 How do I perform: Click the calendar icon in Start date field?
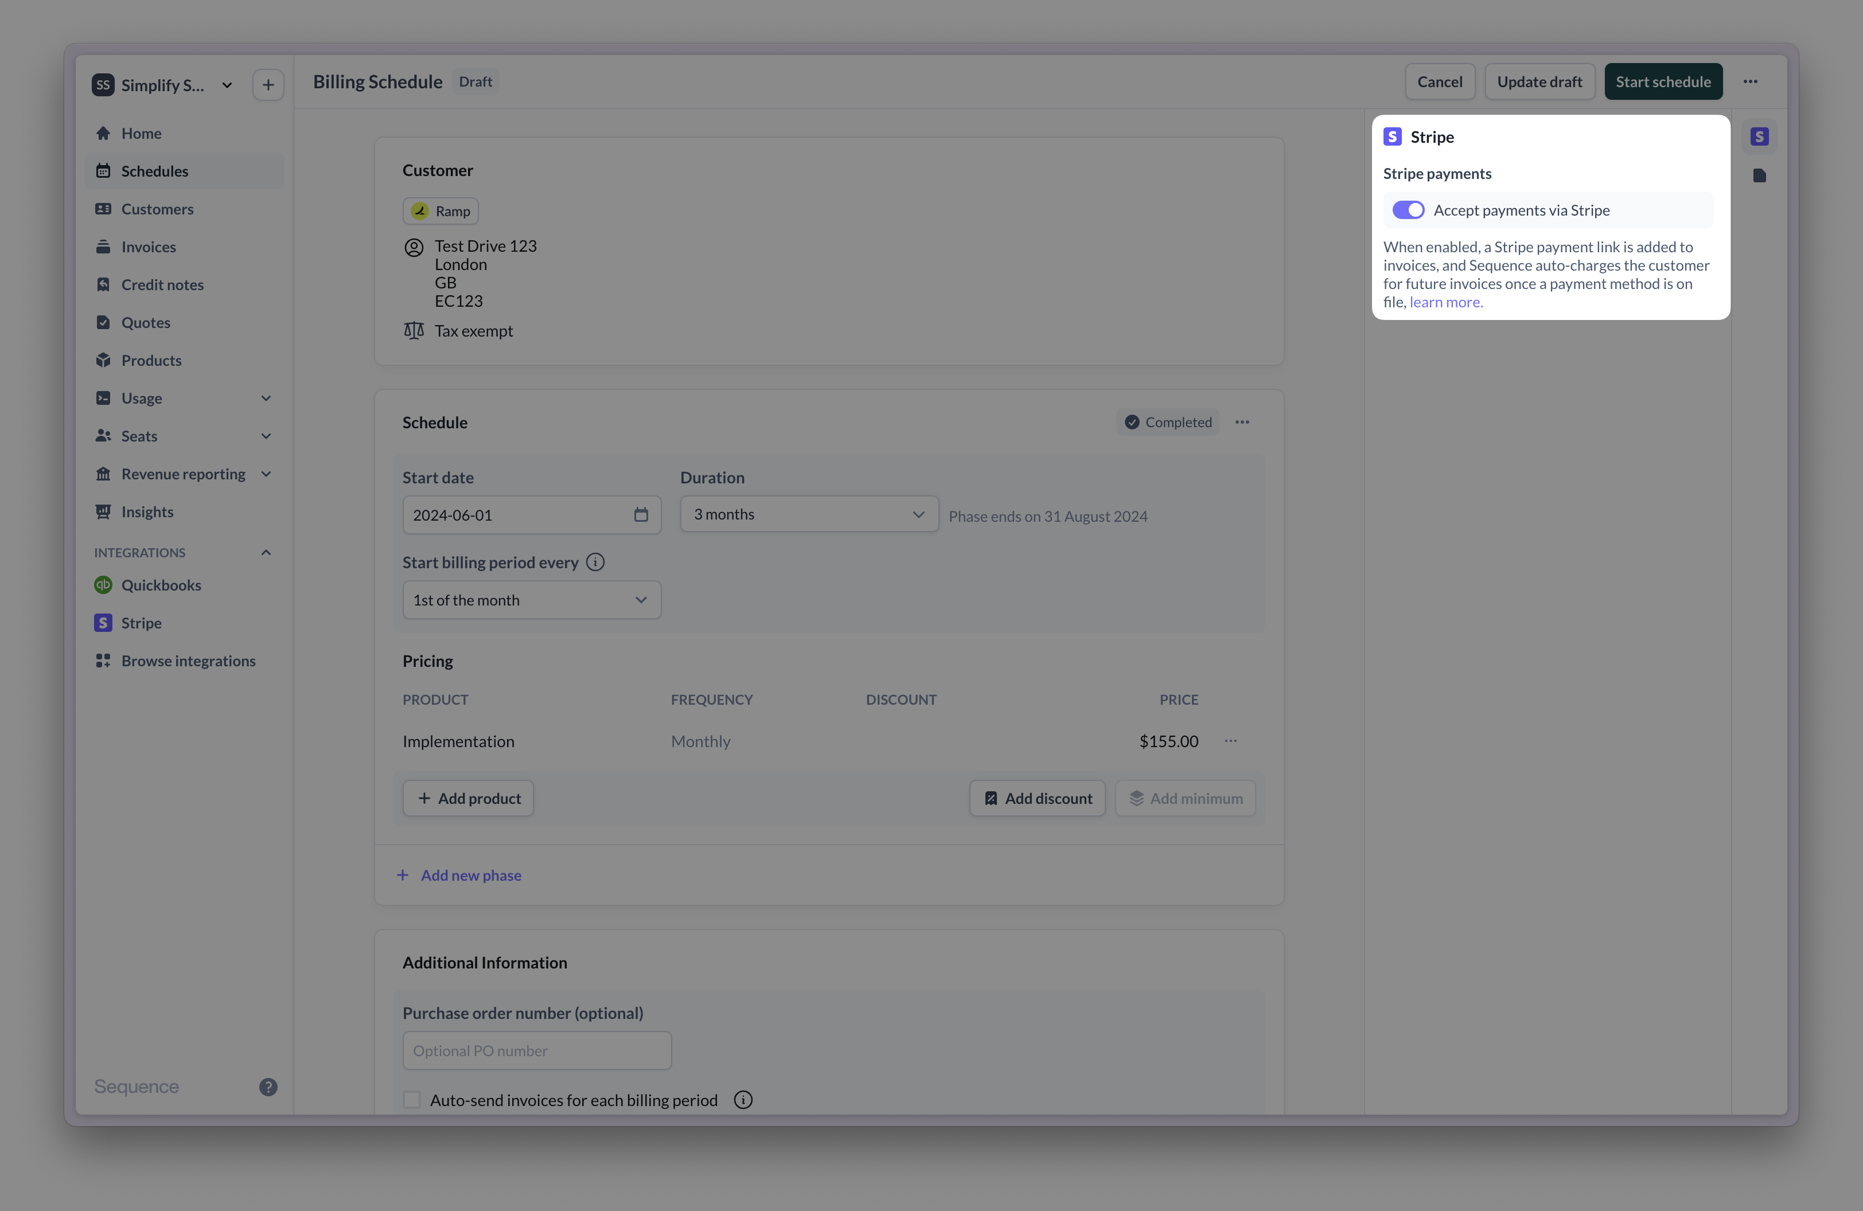641,515
